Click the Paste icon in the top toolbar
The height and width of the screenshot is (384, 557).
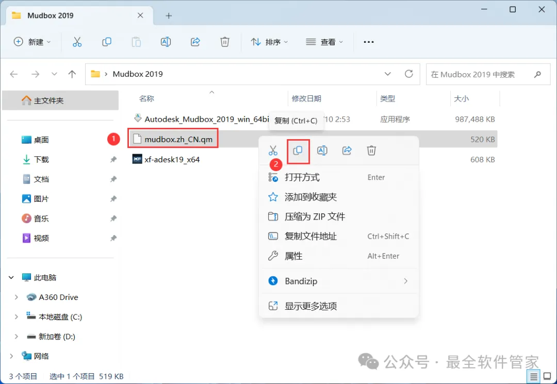click(136, 42)
